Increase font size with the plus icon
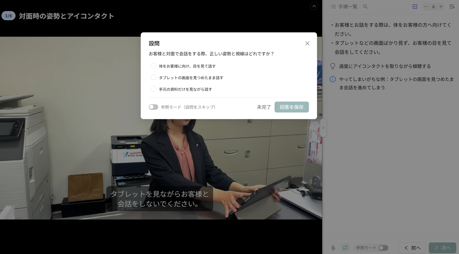459x254 pixels. click(x=441, y=7)
